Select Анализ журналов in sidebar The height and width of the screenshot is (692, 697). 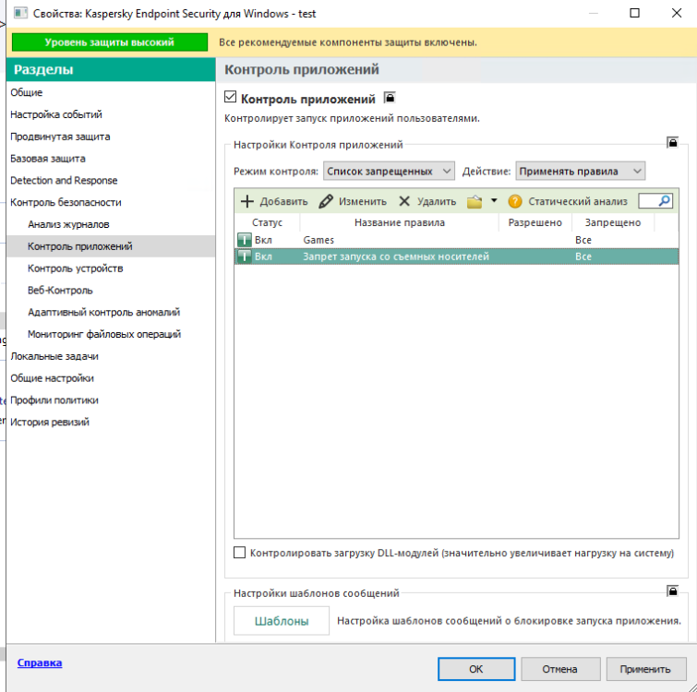click(x=68, y=224)
